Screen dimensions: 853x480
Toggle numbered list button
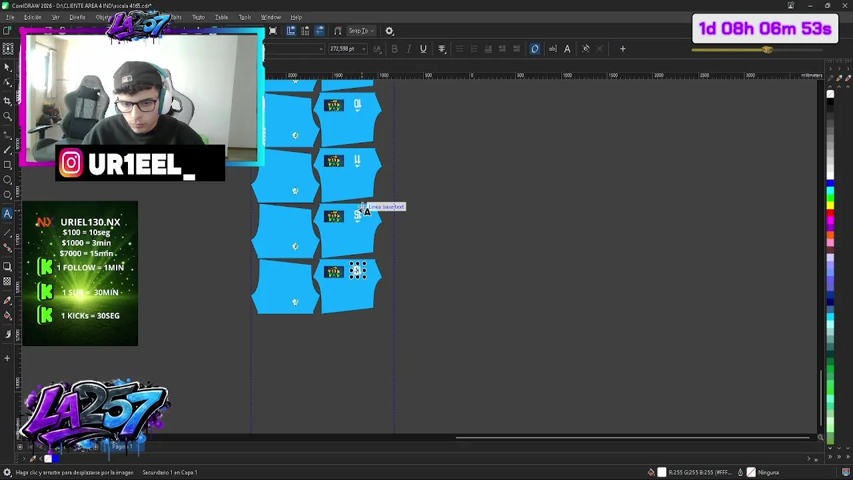(474, 49)
